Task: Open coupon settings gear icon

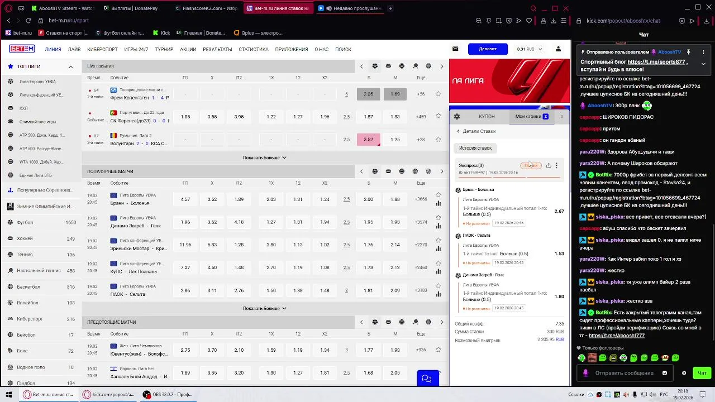Action: pos(457,117)
